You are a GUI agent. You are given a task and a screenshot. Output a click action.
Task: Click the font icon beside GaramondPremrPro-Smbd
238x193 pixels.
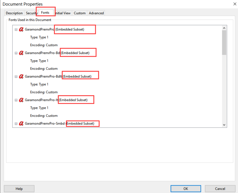coord(21,123)
